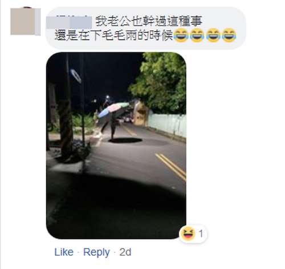Image resolution: width=285 pixels, height=269 pixels.
Task: View the reaction count showing 1
Action: (201, 234)
